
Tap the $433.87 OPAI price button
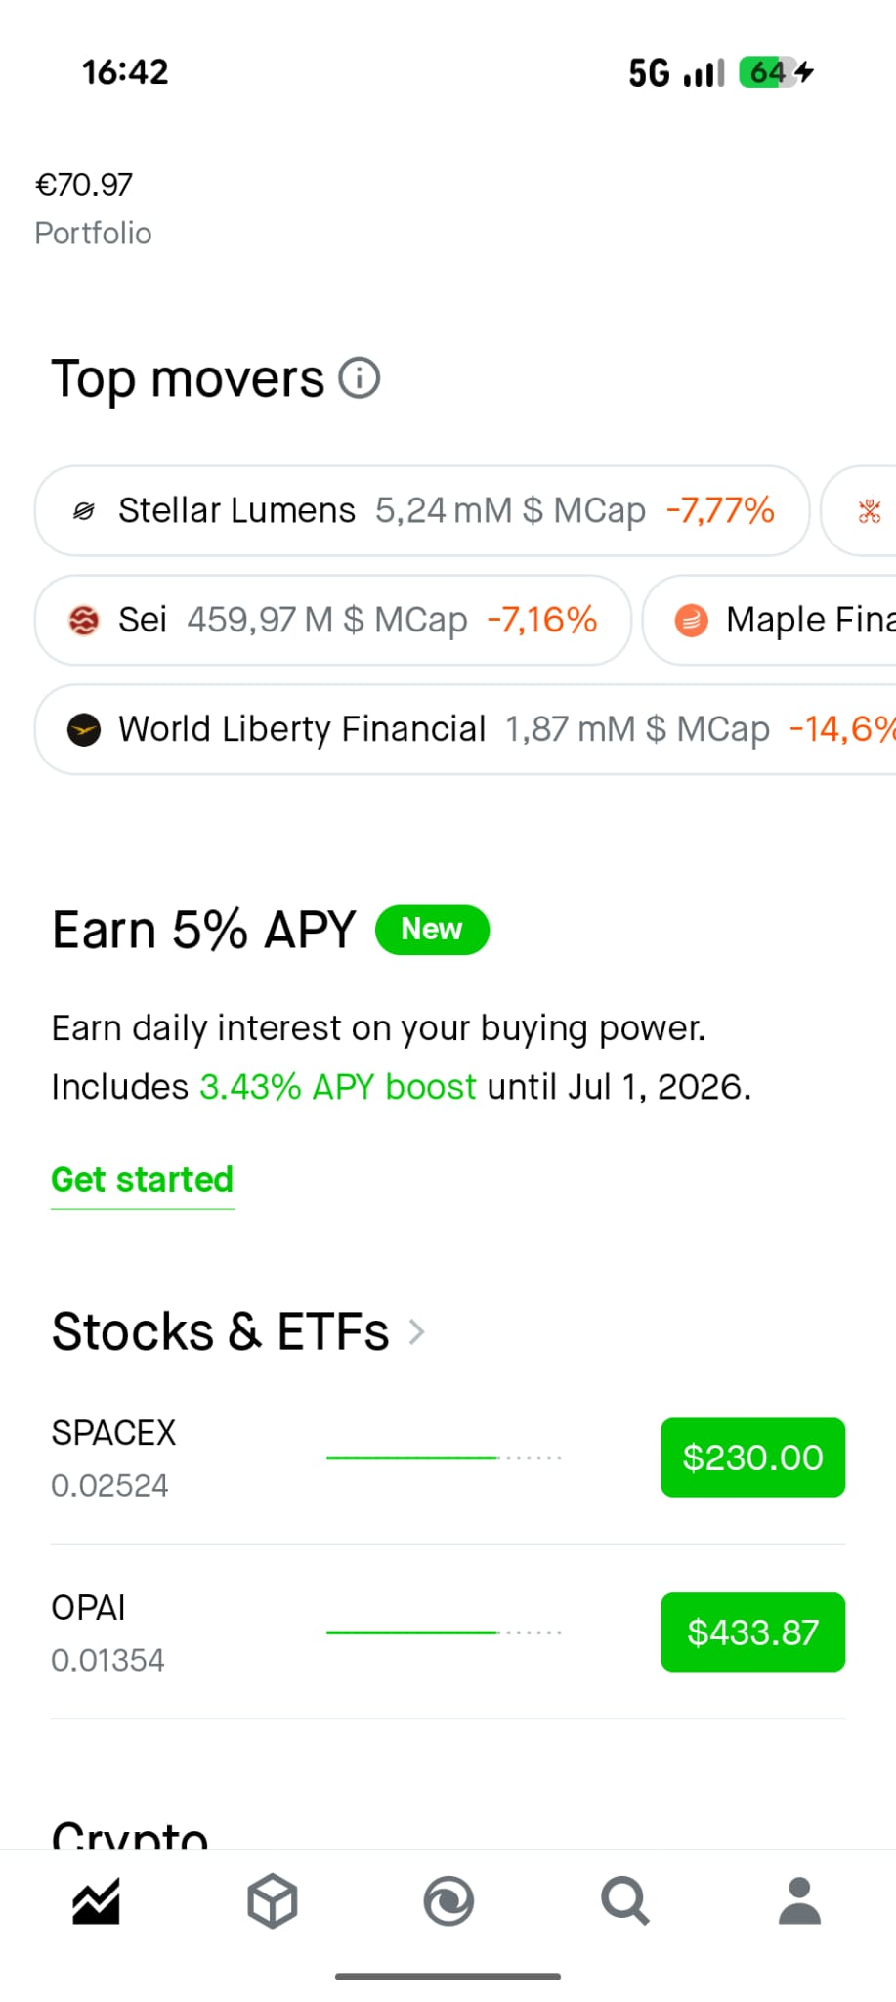click(x=752, y=1632)
